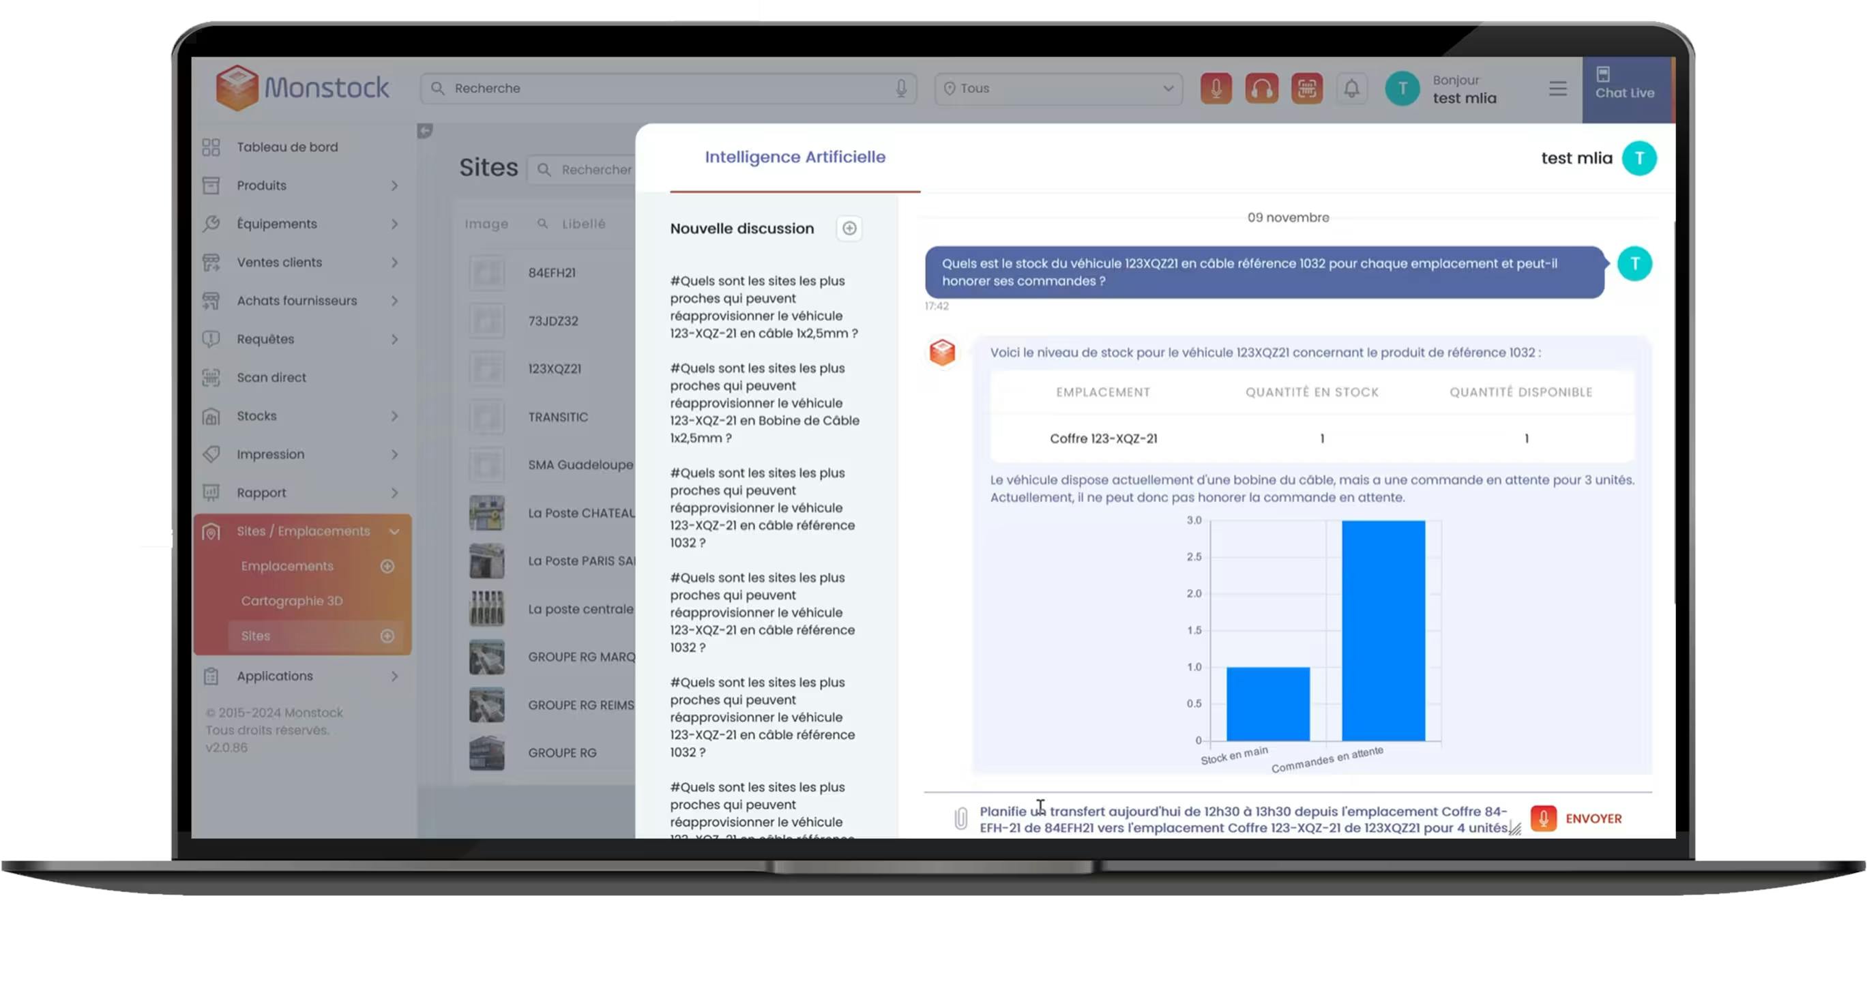The image size is (1867, 982).
Task: Click the barcode scan icon
Action: (x=1306, y=88)
